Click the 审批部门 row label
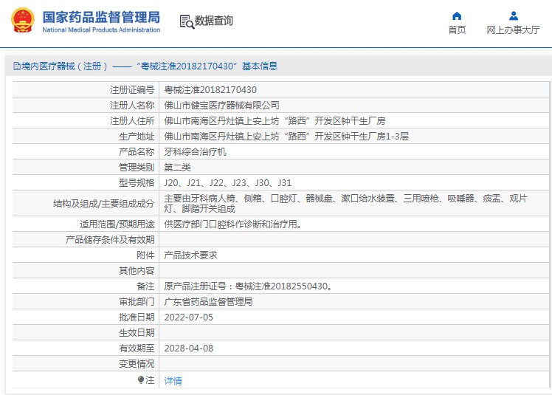The image size is (552, 395). point(137,302)
